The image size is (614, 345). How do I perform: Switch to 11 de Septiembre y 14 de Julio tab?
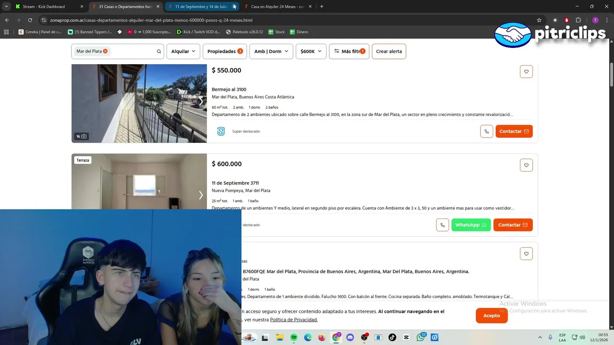[x=201, y=7]
